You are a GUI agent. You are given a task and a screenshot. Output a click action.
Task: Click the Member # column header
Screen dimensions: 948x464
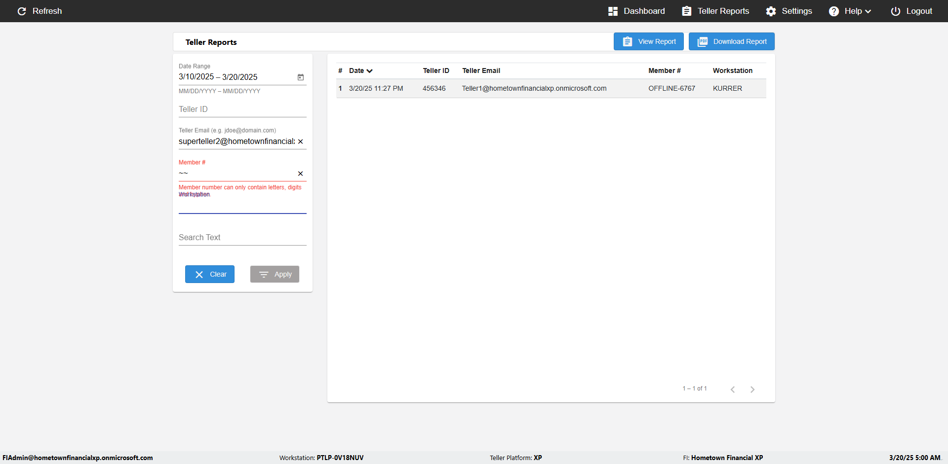click(x=665, y=71)
